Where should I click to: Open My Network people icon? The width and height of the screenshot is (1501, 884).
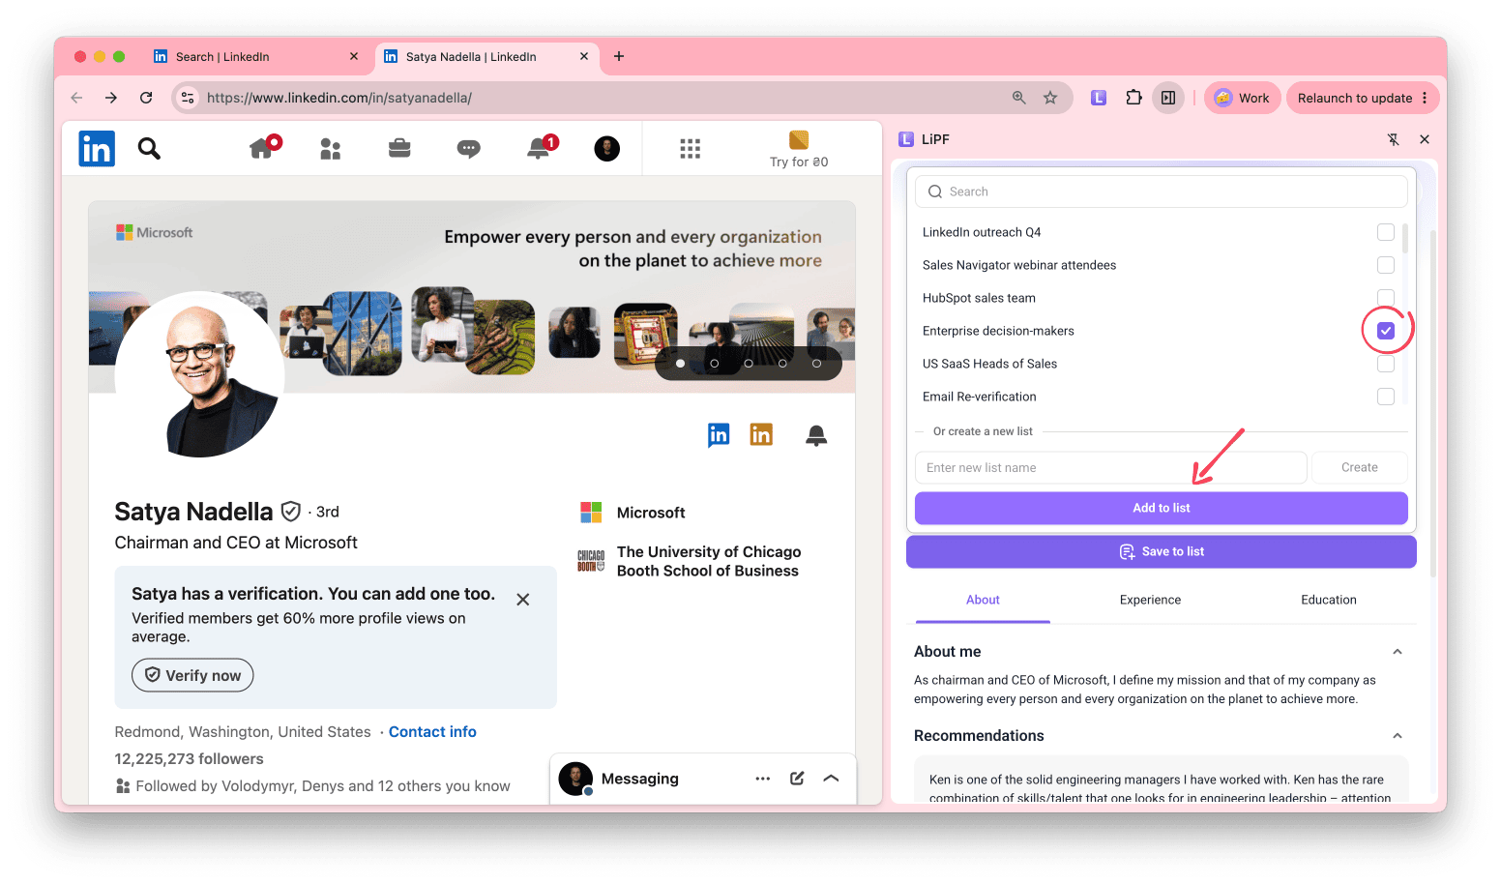[x=330, y=148]
